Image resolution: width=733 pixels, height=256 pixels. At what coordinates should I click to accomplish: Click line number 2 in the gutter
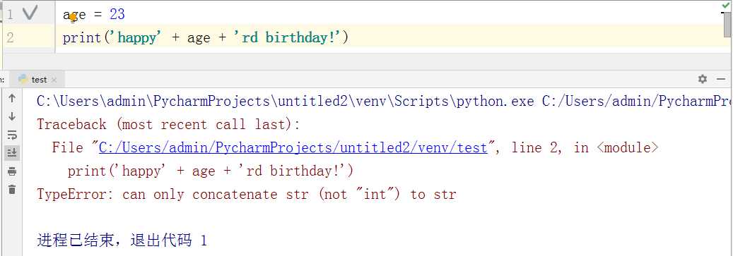(x=11, y=37)
